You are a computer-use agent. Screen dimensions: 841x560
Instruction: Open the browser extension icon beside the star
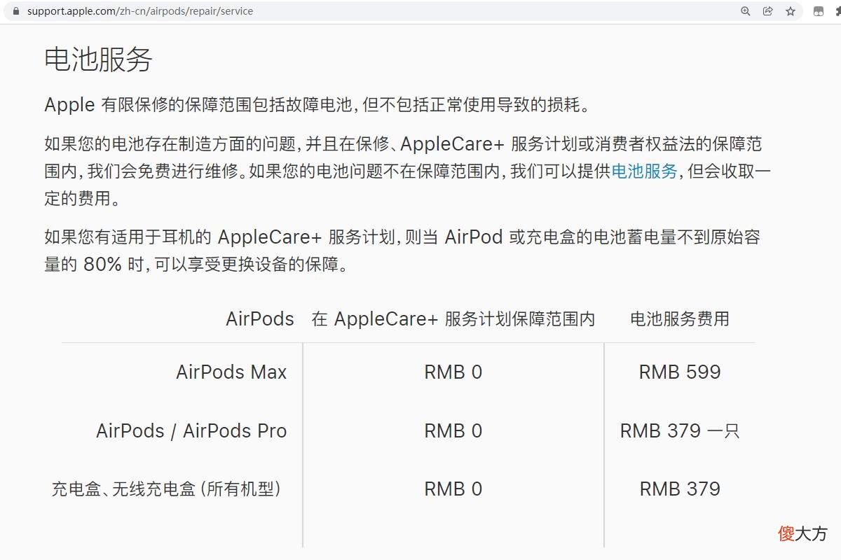pyautogui.click(x=818, y=11)
